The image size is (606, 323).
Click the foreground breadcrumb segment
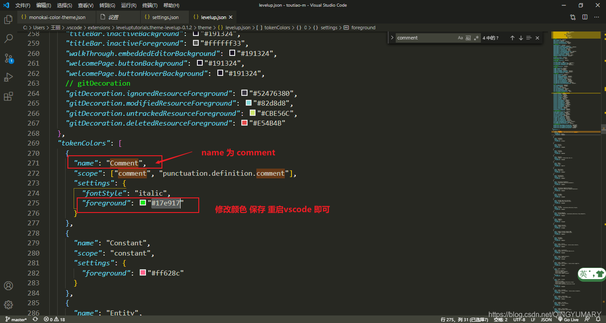point(363,28)
